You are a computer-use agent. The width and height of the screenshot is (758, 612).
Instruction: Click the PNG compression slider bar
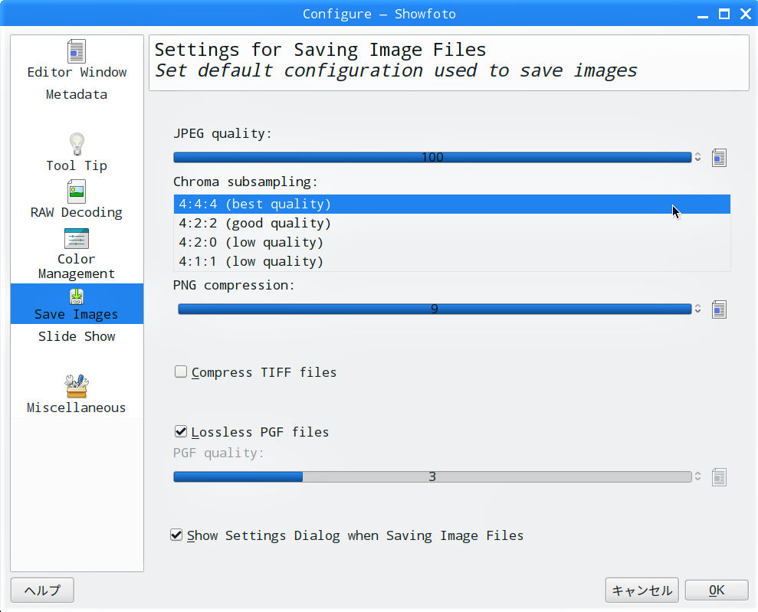click(x=435, y=309)
